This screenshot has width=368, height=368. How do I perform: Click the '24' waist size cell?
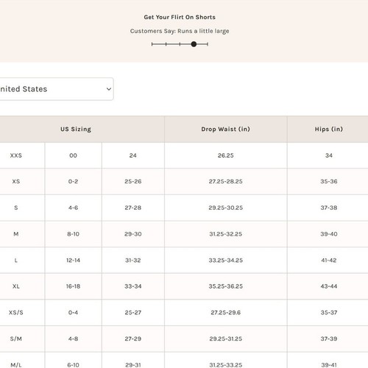[x=133, y=155]
